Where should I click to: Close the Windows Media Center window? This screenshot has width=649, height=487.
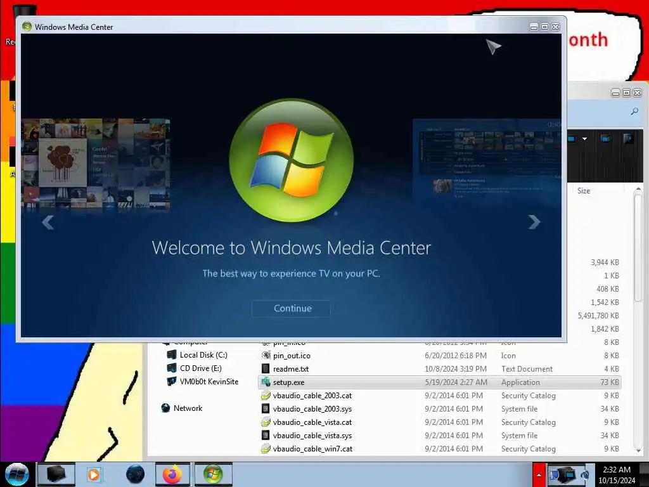click(555, 27)
